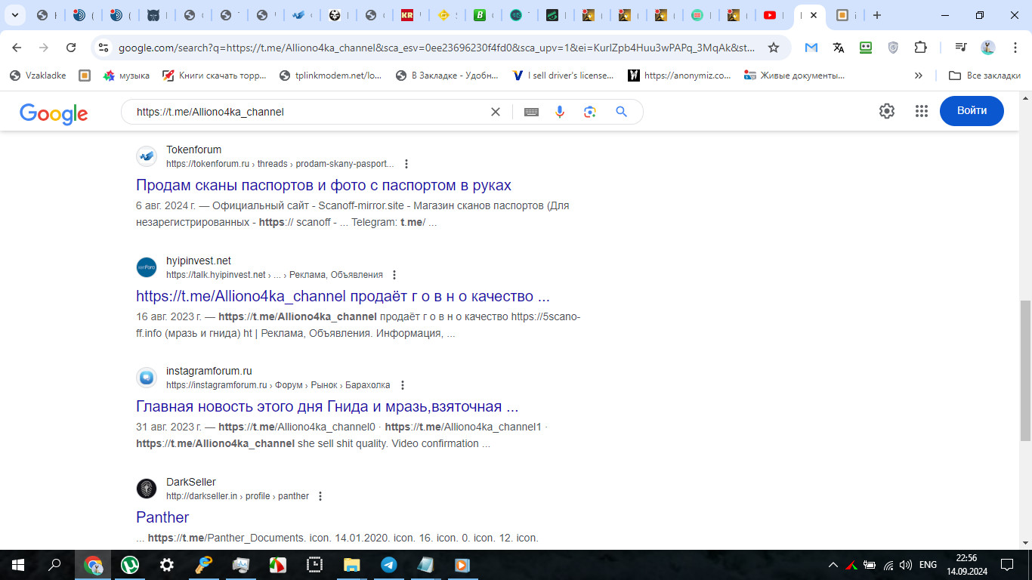The image size is (1032, 580).
Task: Focus the Google search input field
Action: (306, 112)
